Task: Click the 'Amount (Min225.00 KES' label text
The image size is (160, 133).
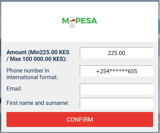Action: [38, 52]
